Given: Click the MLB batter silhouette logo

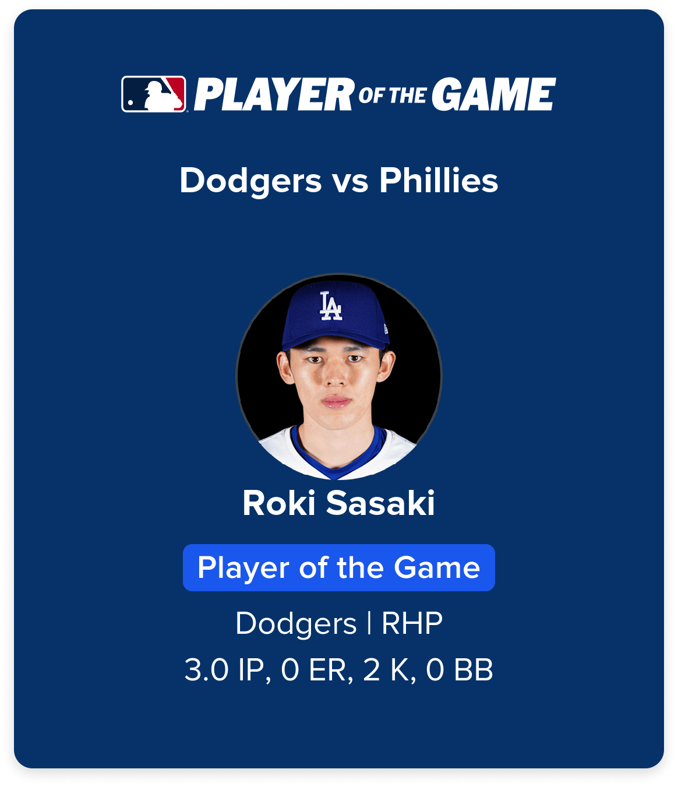Looking at the screenshot, I should pyautogui.click(x=154, y=94).
